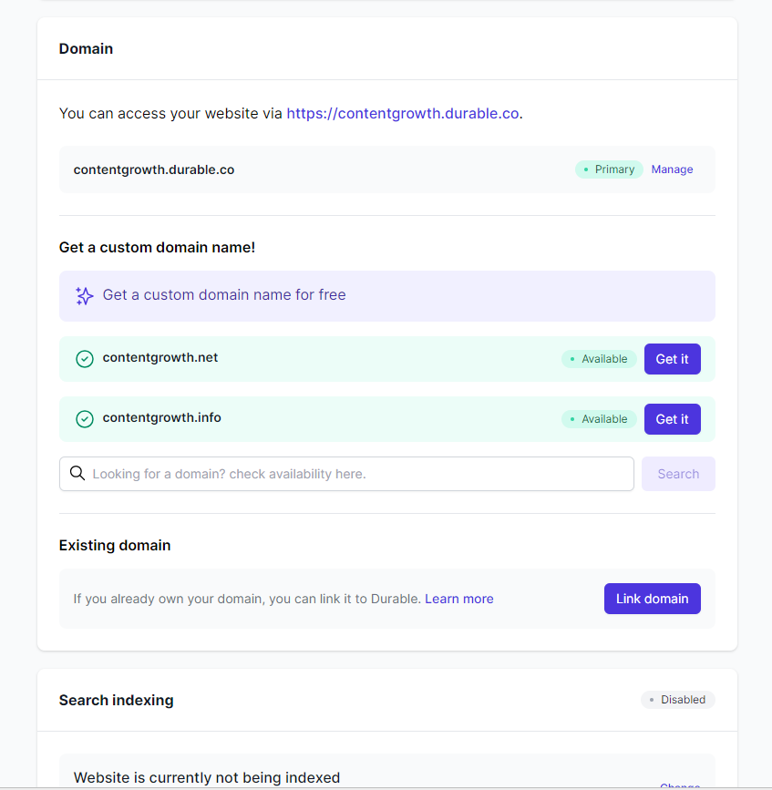
Task: Click the checkmark icon beside contentgrowth.net
Action: (x=85, y=359)
